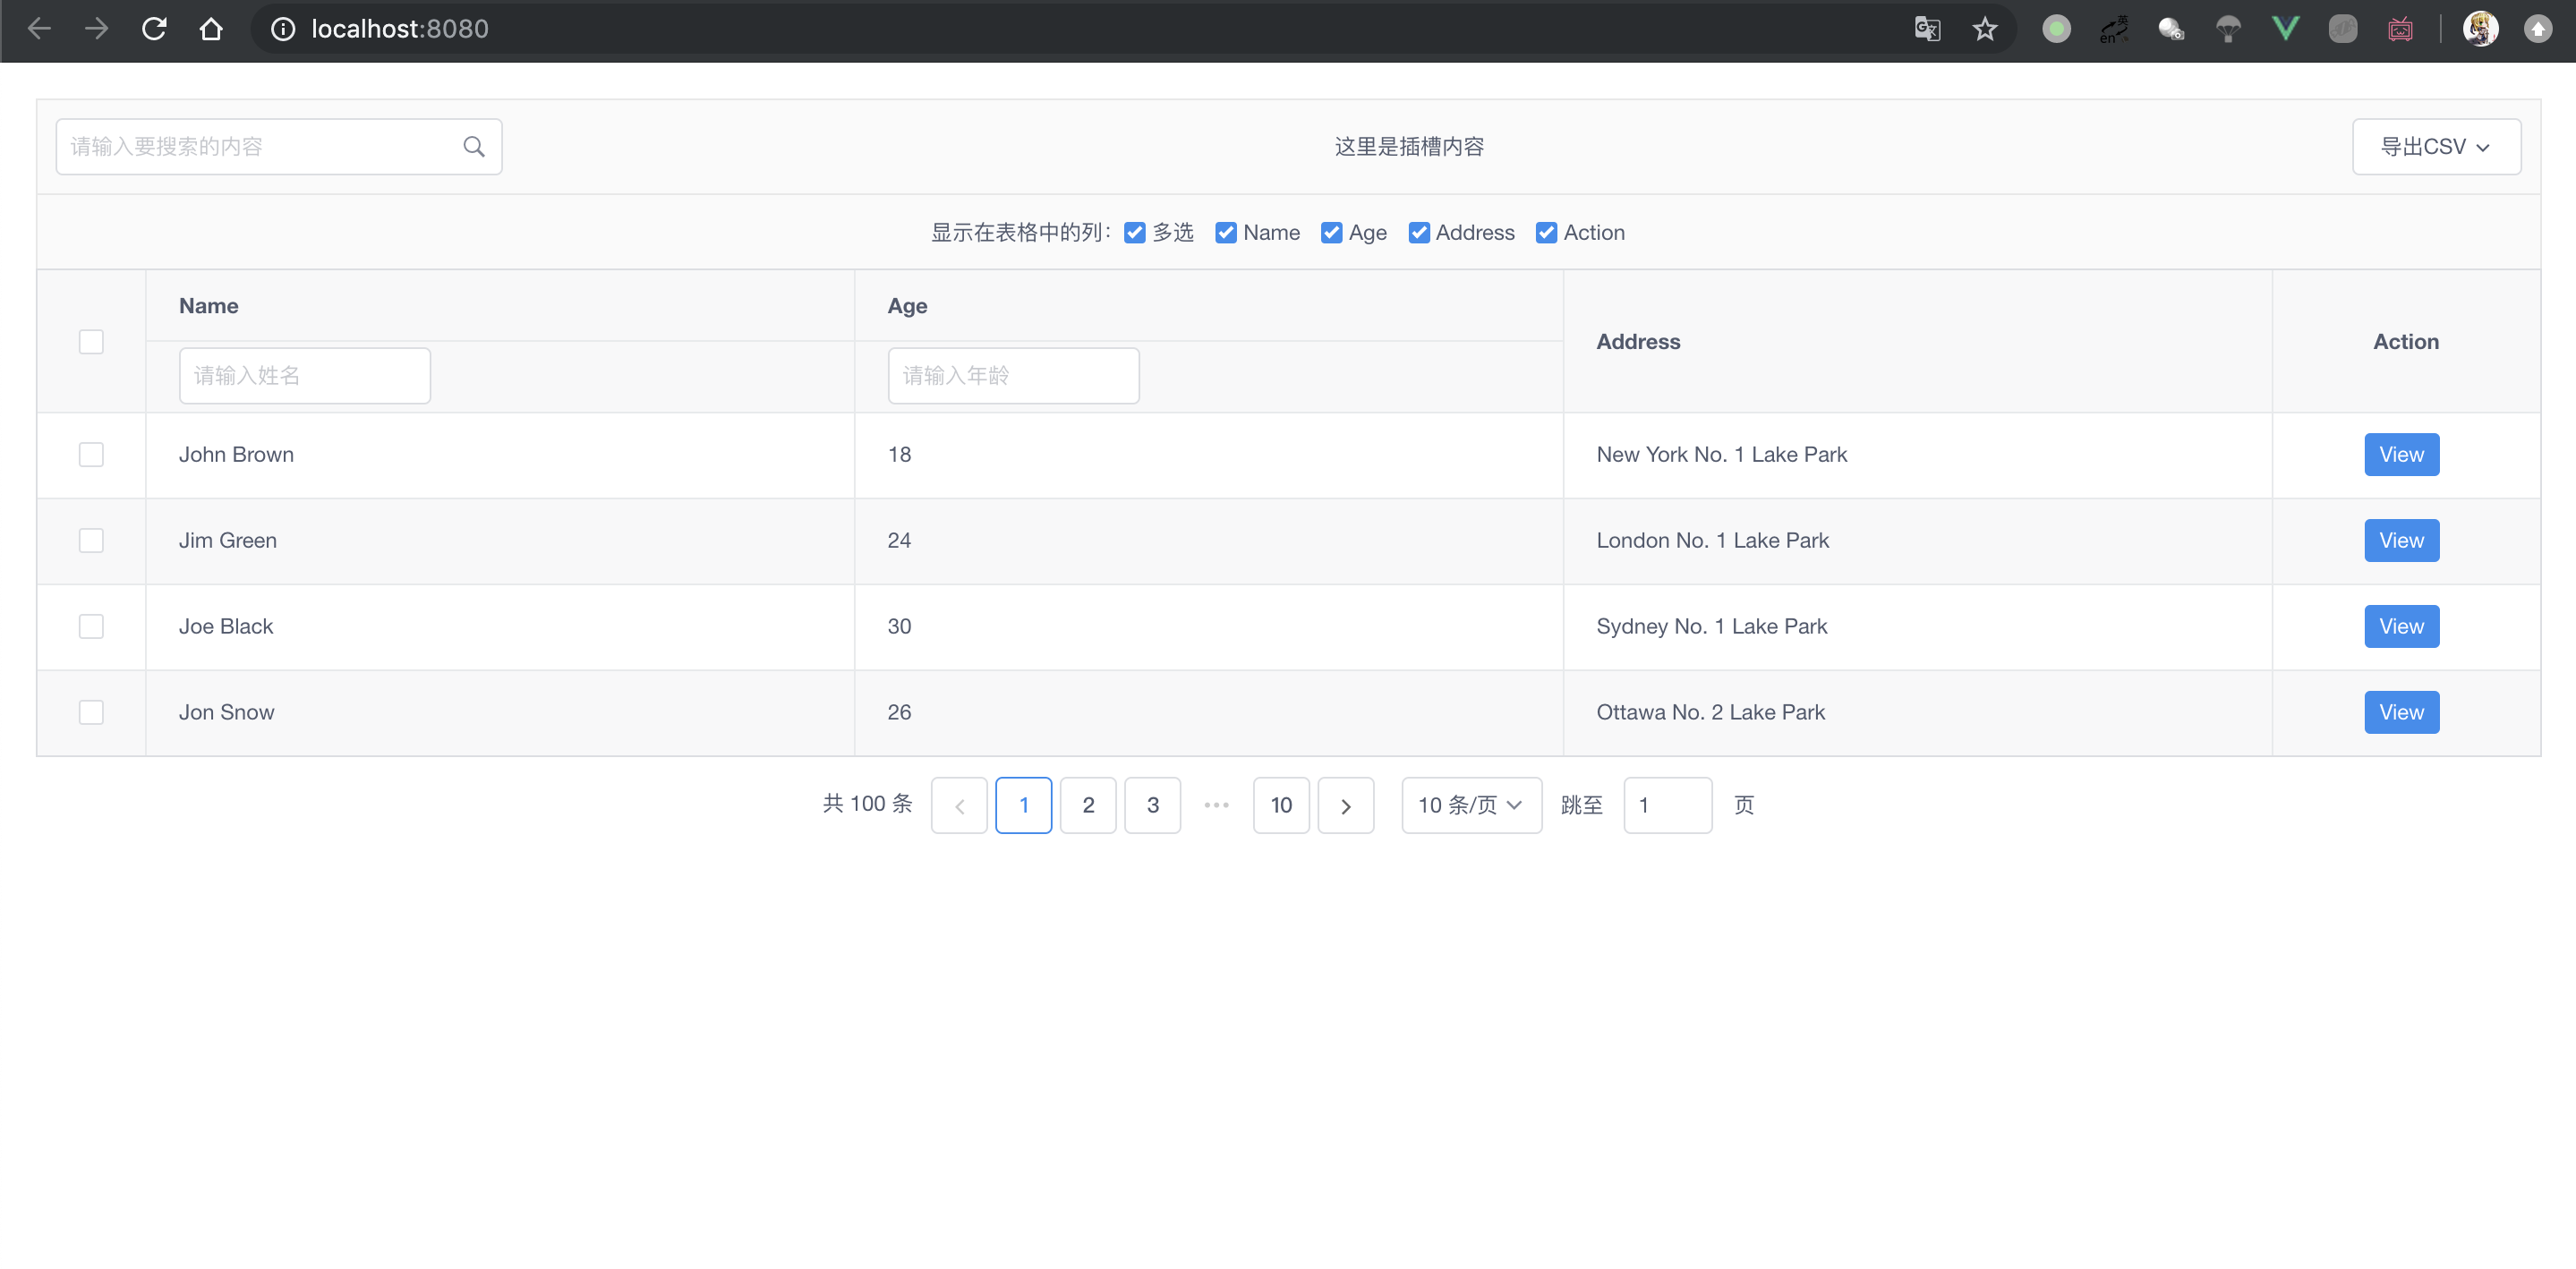Image resolution: width=2576 pixels, height=1269 pixels.
Task: Bookmark page with star icon
Action: coord(1984,29)
